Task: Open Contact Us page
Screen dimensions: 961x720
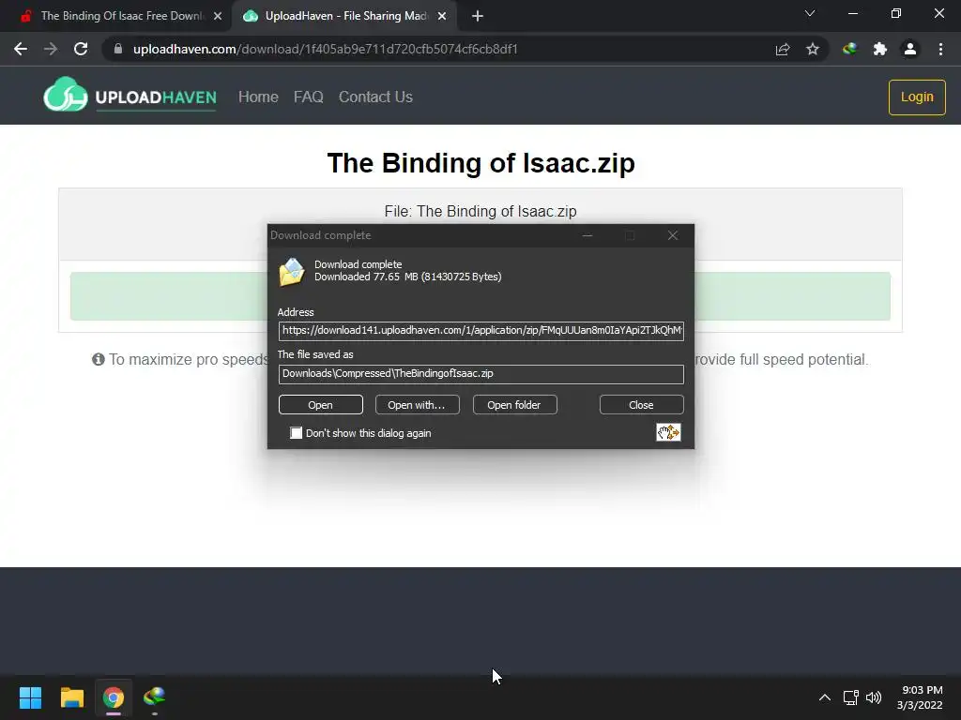Action: coord(375,97)
